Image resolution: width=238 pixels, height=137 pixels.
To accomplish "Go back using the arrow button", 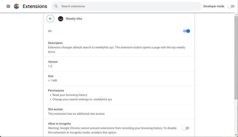I will pyautogui.click(x=50, y=19).
